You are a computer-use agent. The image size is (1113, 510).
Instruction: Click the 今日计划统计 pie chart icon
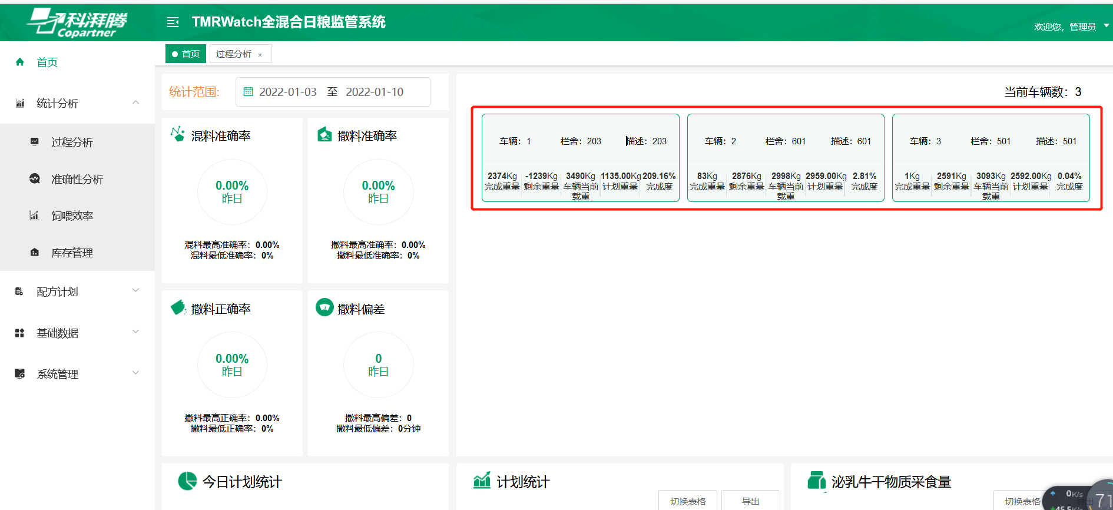coord(187,481)
